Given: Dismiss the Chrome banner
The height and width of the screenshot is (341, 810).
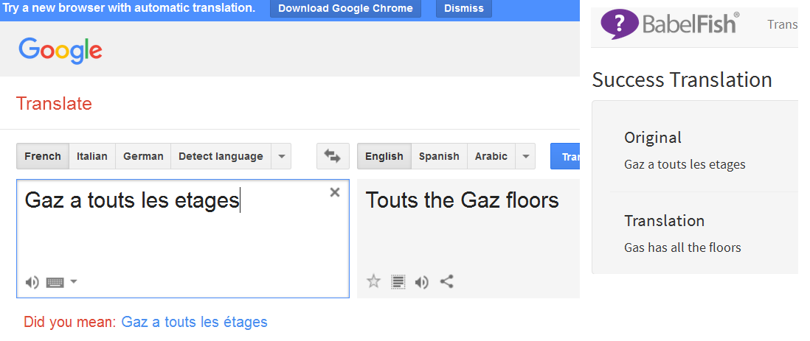Looking at the screenshot, I should click(x=464, y=8).
